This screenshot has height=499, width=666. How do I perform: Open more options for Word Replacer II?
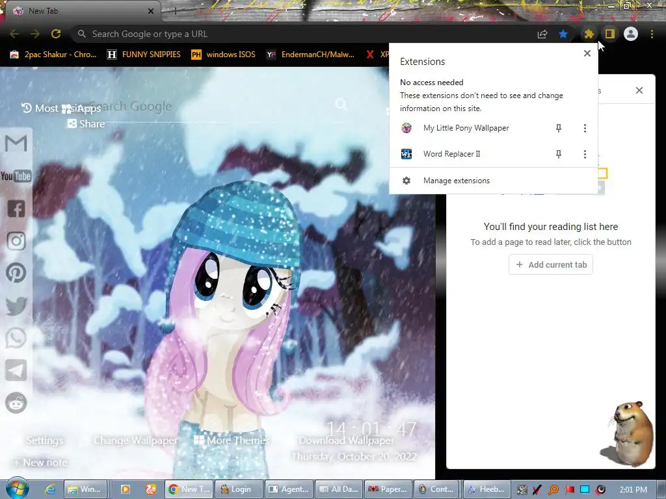tap(585, 154)
